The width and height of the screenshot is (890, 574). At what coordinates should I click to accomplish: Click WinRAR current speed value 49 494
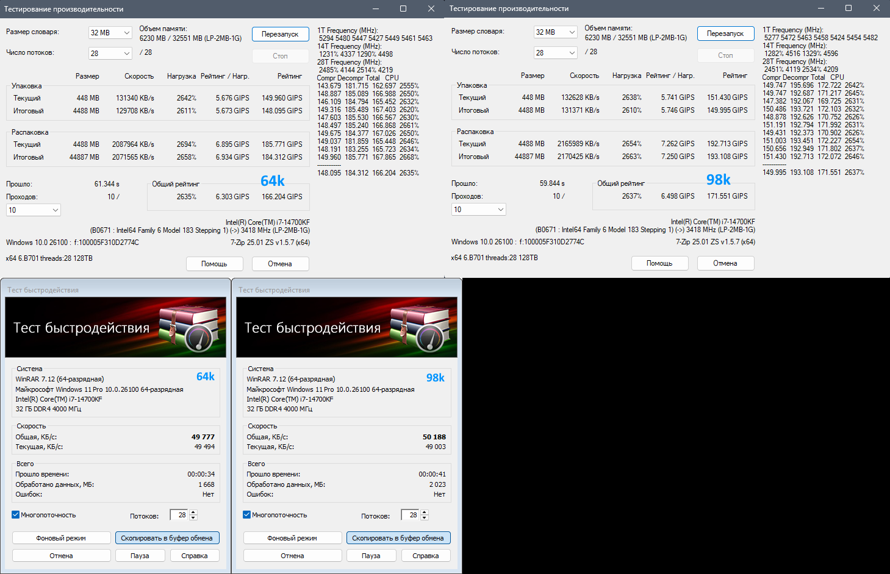point(205,447)
